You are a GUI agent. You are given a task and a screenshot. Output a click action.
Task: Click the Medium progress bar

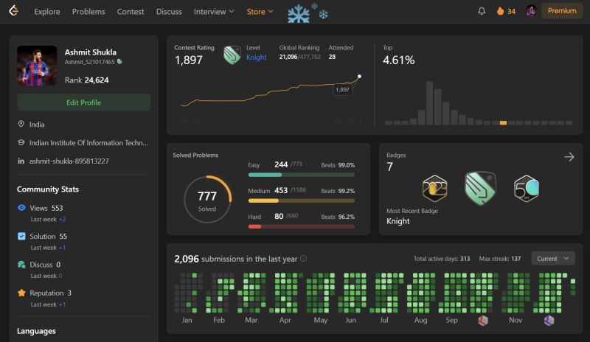302,201
